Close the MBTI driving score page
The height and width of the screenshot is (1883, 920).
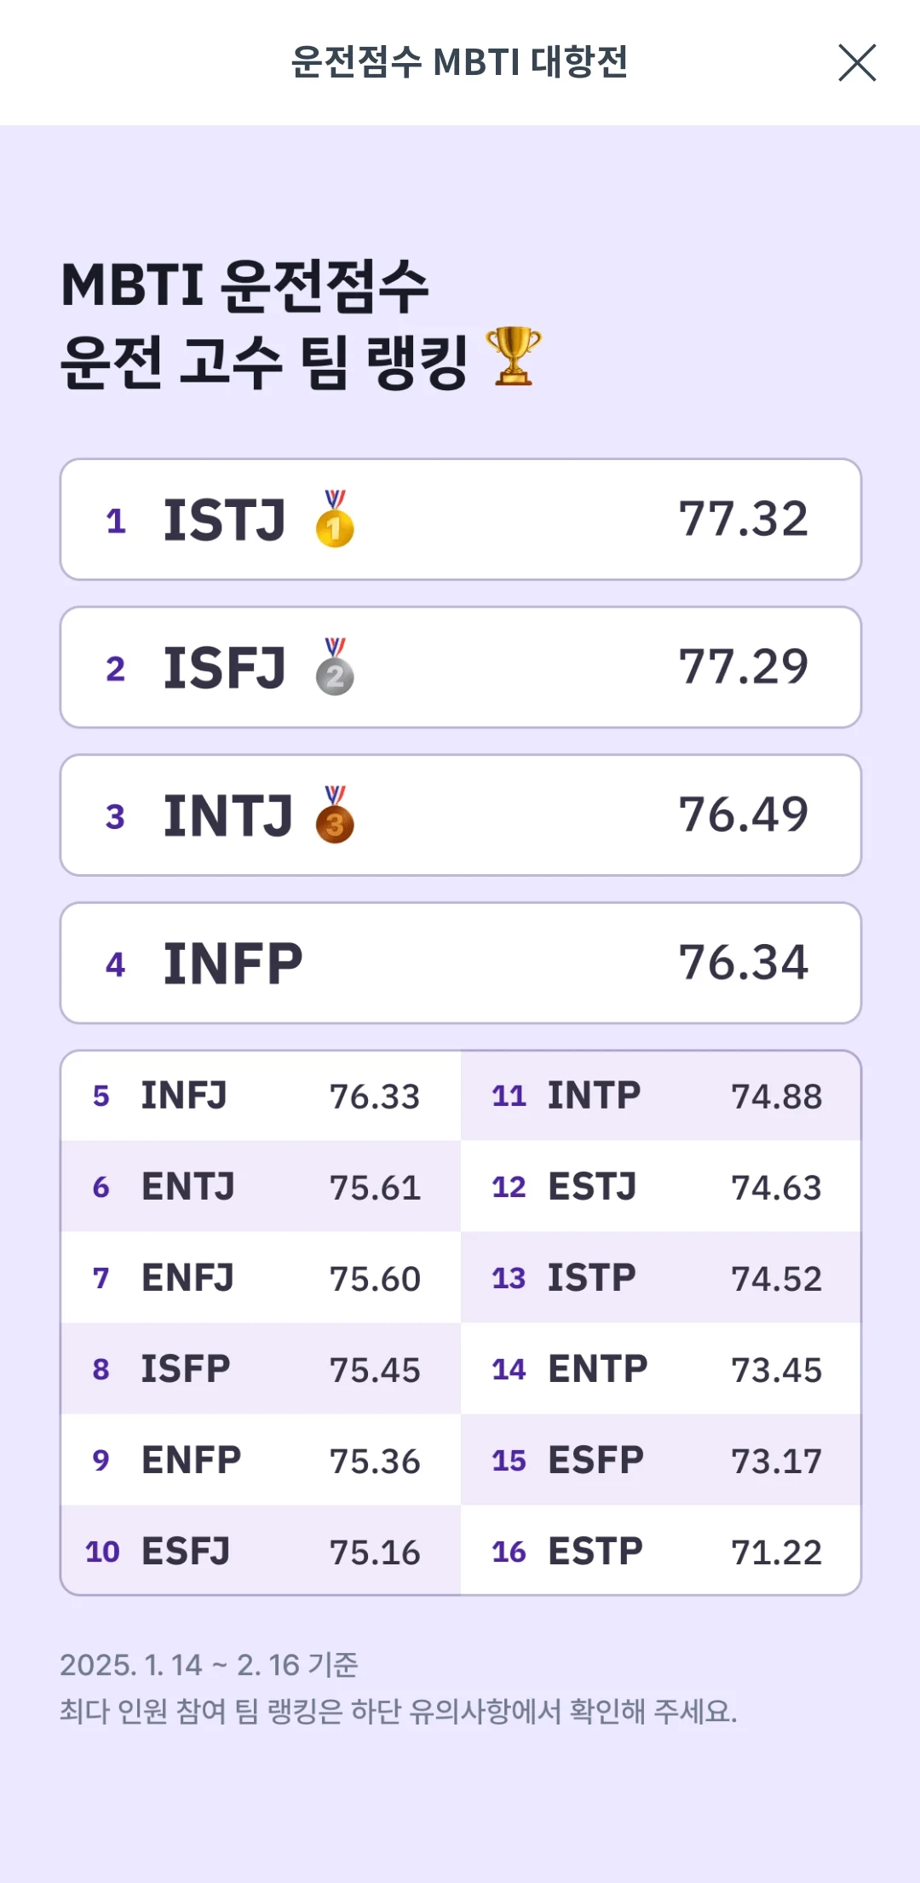coord(857,62)
